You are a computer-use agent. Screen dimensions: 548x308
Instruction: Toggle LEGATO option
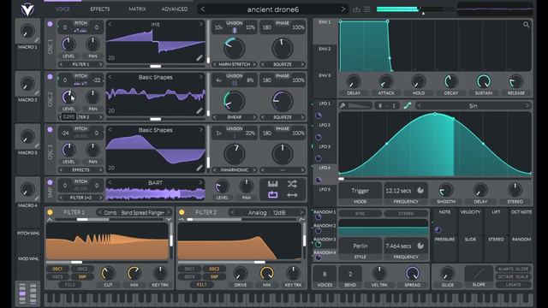click(514, 285)
